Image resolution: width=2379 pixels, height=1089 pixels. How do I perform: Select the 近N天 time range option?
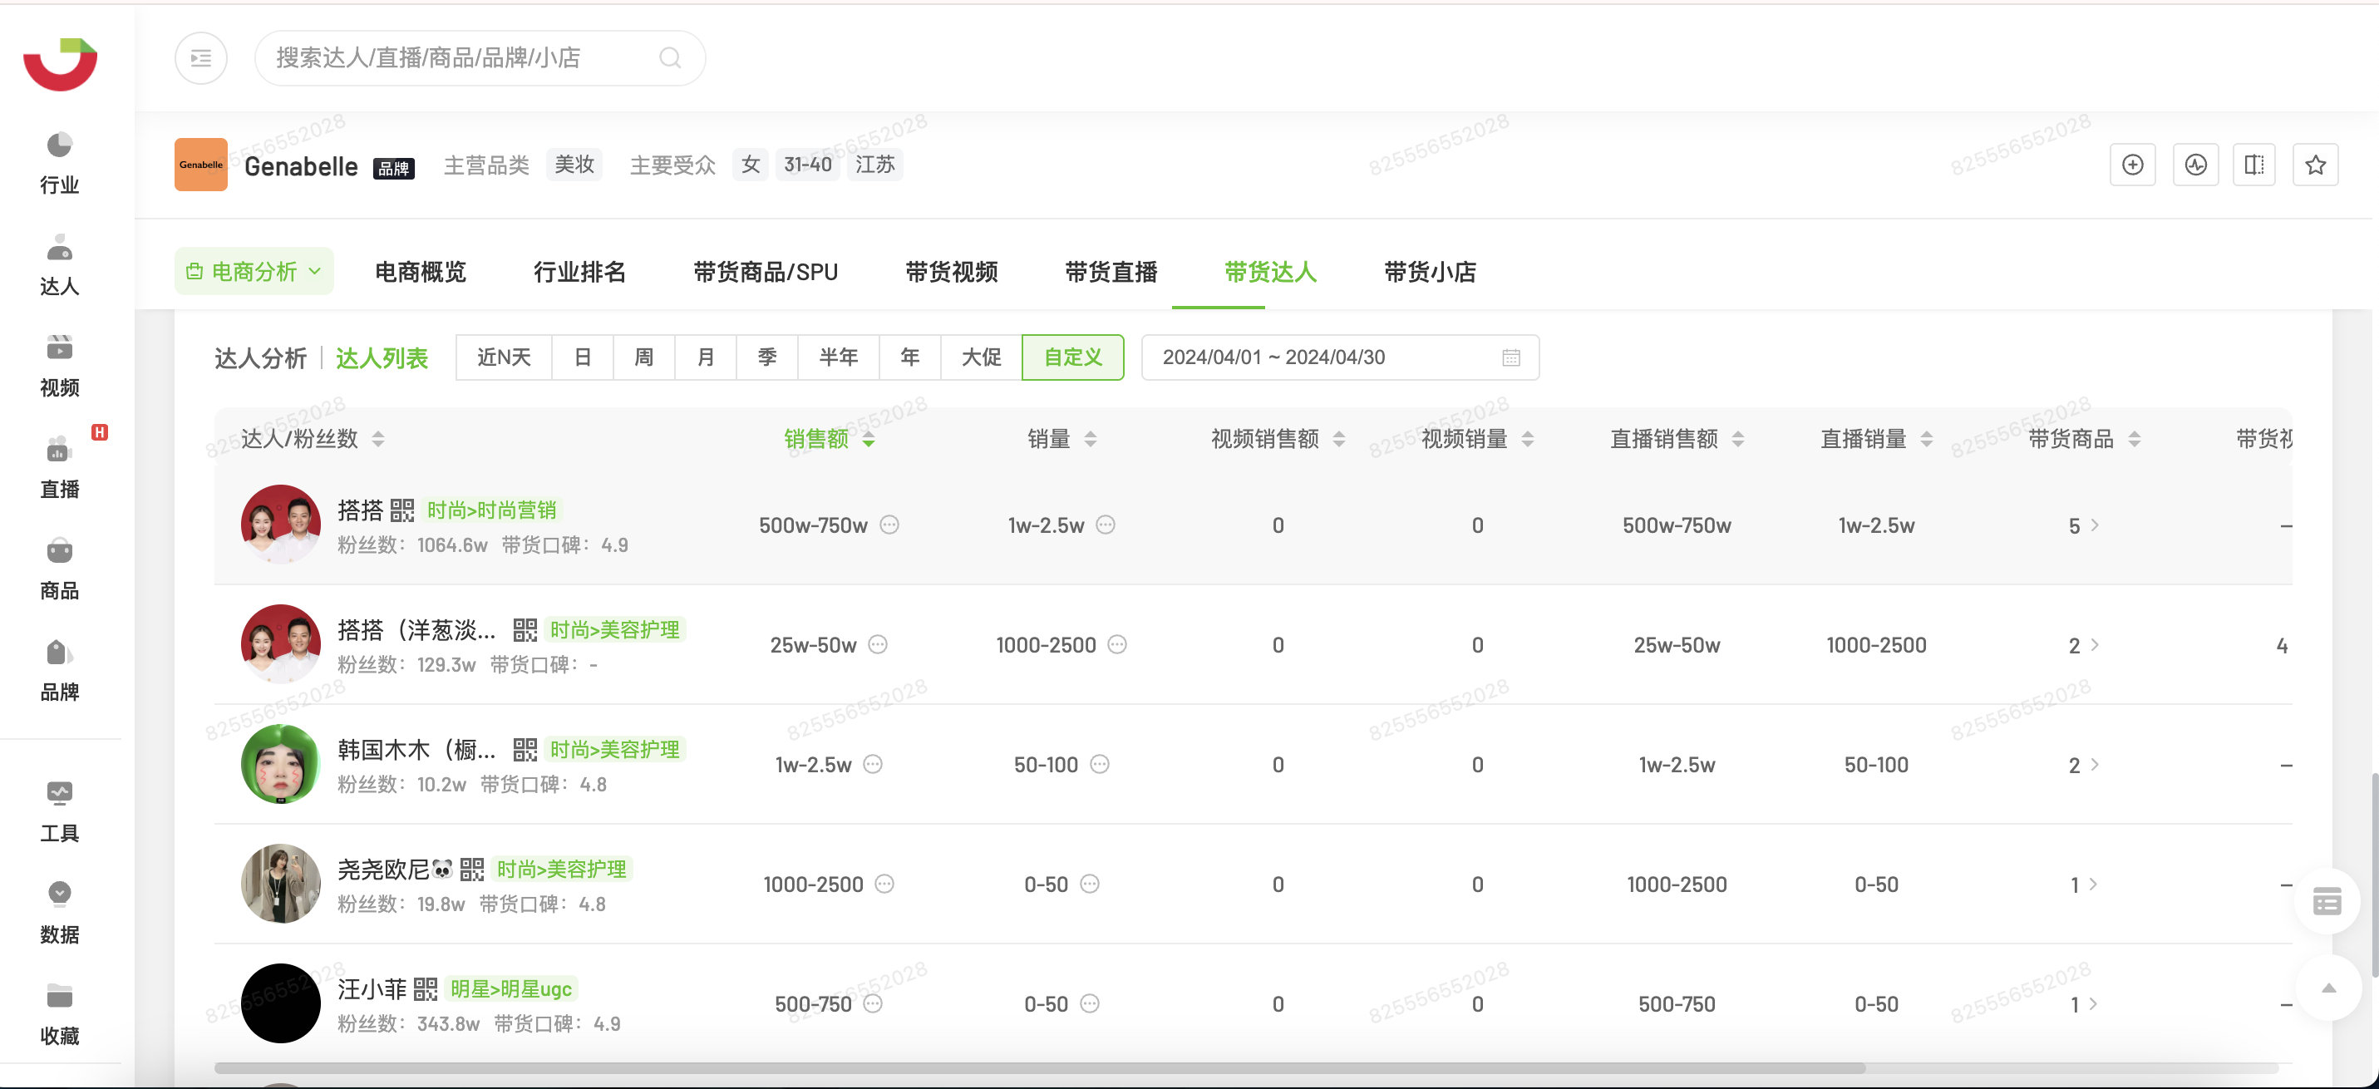pyautogui.click(x=504, y=357)
